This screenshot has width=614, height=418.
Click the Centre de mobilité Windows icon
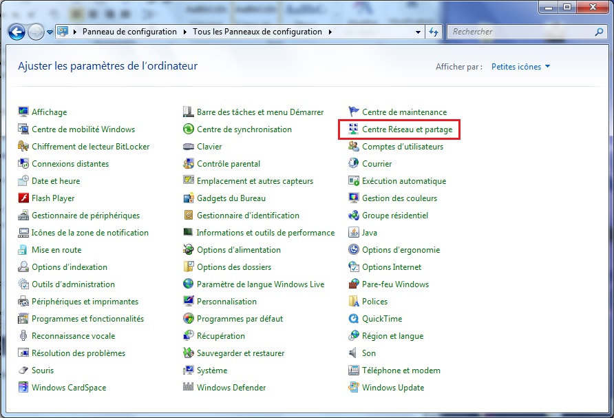click(x=23, y=129)
